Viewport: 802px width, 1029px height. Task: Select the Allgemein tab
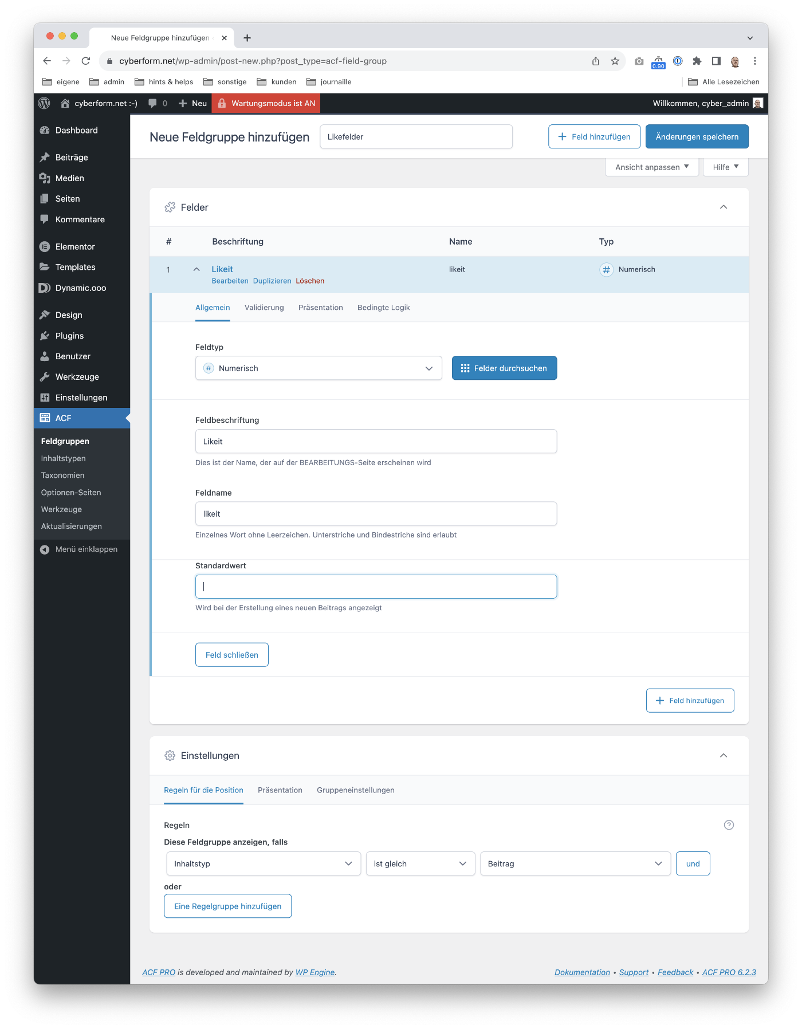(x=213, y=308)
